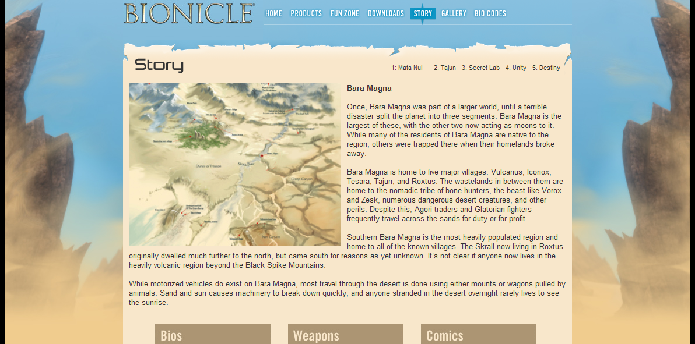
Task: Click the Creep Canyon map label
Action: (301, 179)
